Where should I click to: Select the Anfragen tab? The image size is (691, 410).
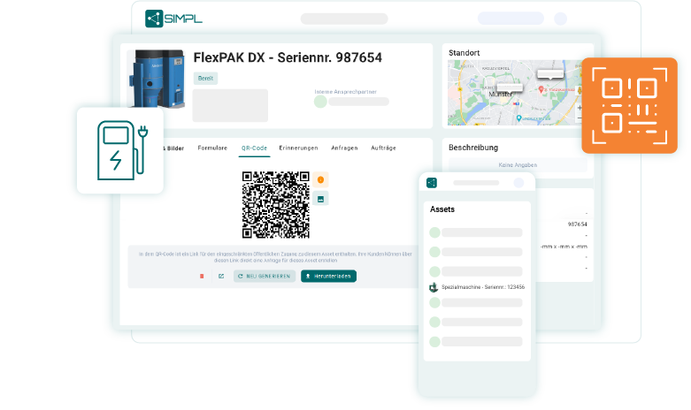coord(344,148)
